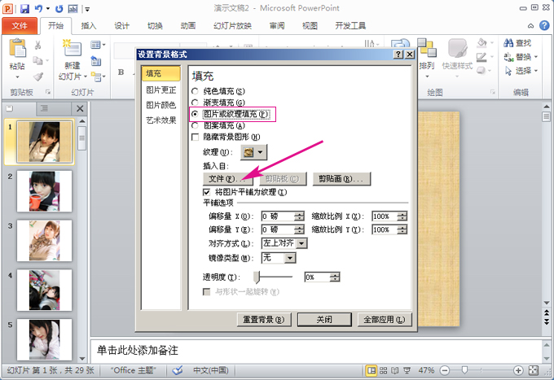Click the Scale X (缩放比例 X) stepper
The width and height of the screenshot is (554, 380).
pos(402,216)
